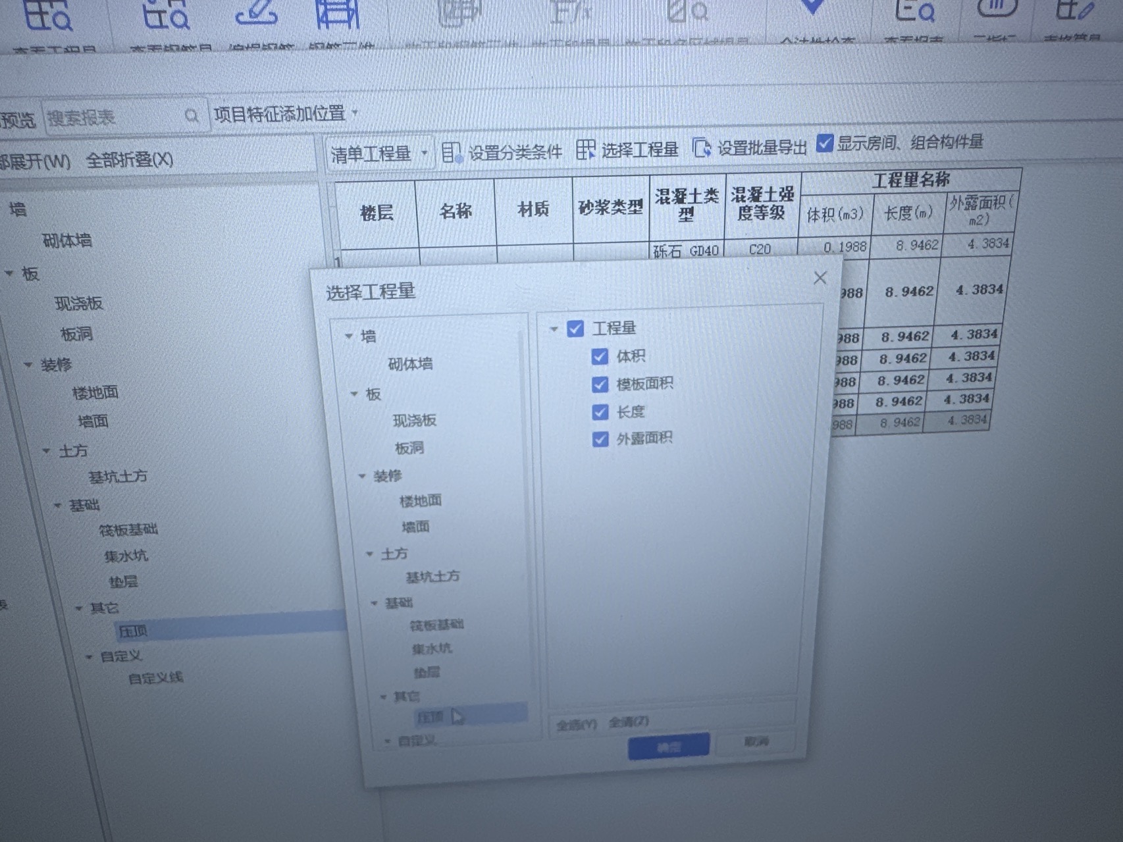This screenshot has width=1123, height=842.
Task: Select 基坑土方 in the main left tree
Action: 118,477
